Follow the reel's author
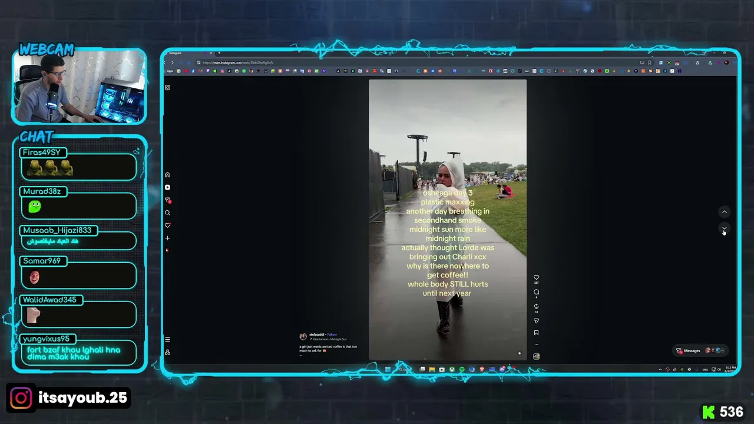 coord(332,334)
